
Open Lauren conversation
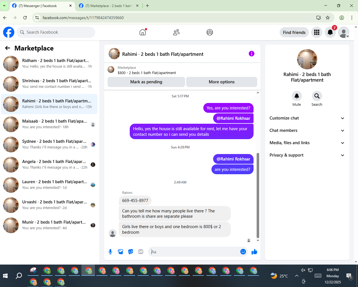tap(49, 185)
